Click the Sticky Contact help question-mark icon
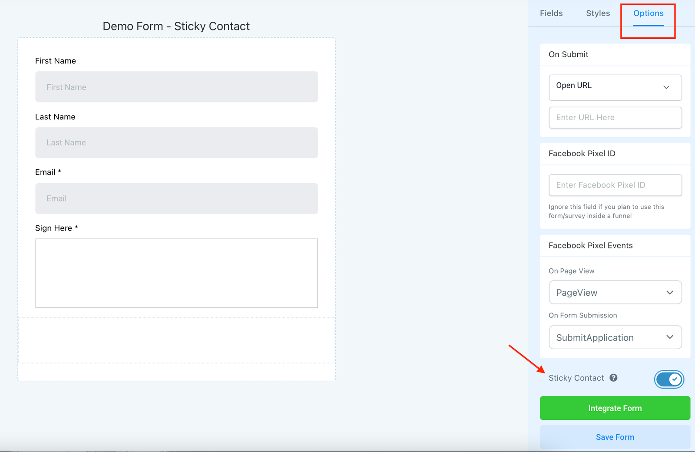Image resolution: width=695 pixels, height=452 pixels. (613, 378)
